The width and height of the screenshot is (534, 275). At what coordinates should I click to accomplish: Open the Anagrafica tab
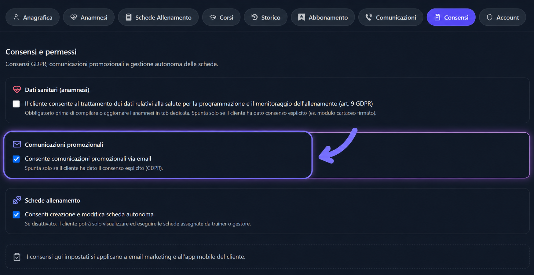click(x=32, y=17)
